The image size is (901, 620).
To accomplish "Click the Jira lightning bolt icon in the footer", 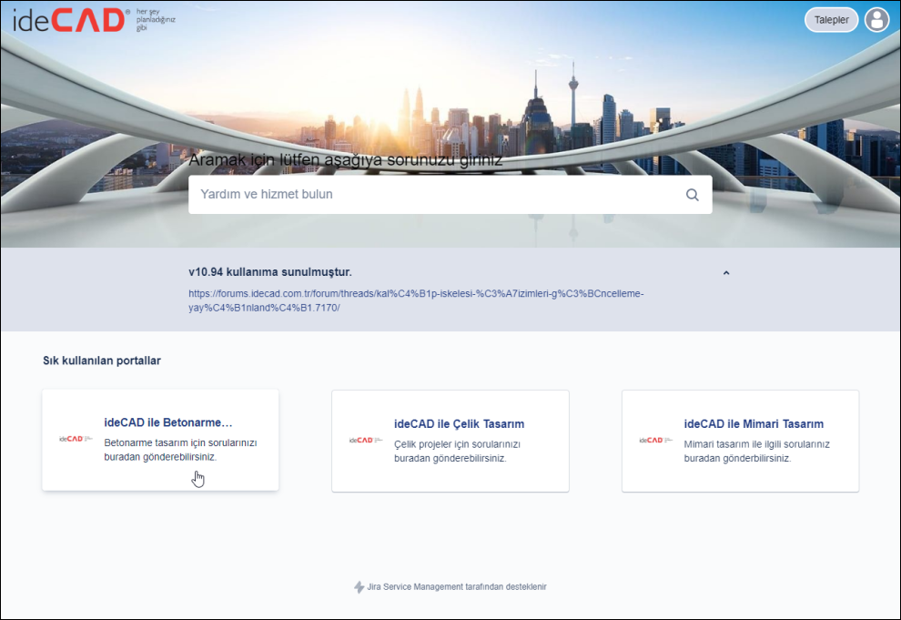I will coord(359,587).
